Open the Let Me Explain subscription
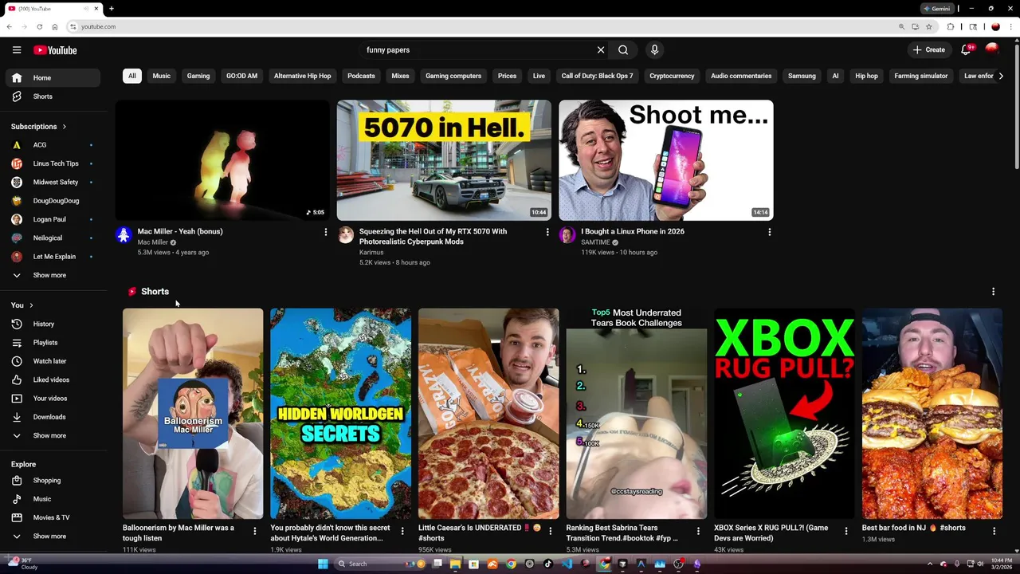This screenshot has height=574, width=1020. (x=53, y=257)
